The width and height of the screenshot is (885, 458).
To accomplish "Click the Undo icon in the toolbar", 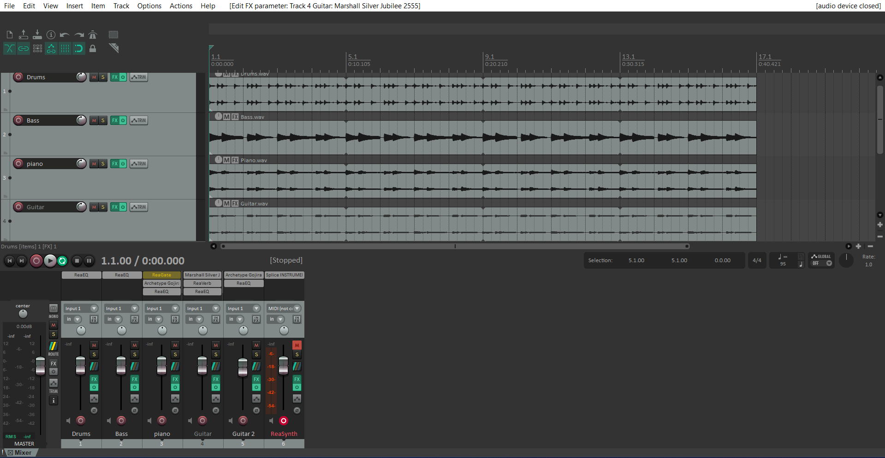I will coord(65,35).
